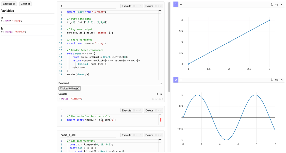Click the plus icon beside figure 2
This screenshot has height=153, width=286.
181,80
